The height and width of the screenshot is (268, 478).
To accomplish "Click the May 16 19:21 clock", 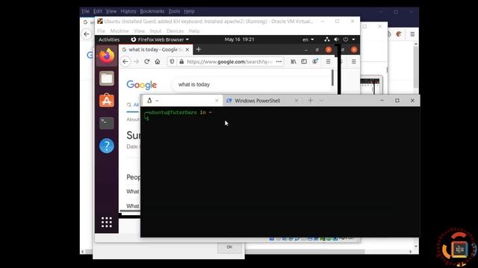I will [239, 39].
